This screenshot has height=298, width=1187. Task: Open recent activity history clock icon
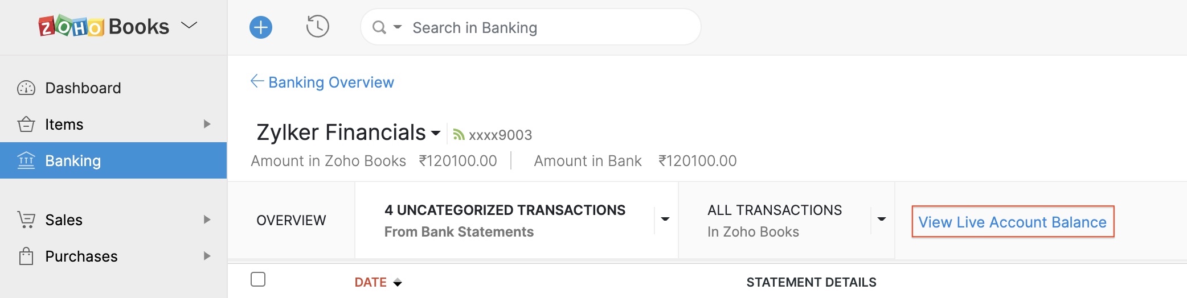click(x=317, y=27)
